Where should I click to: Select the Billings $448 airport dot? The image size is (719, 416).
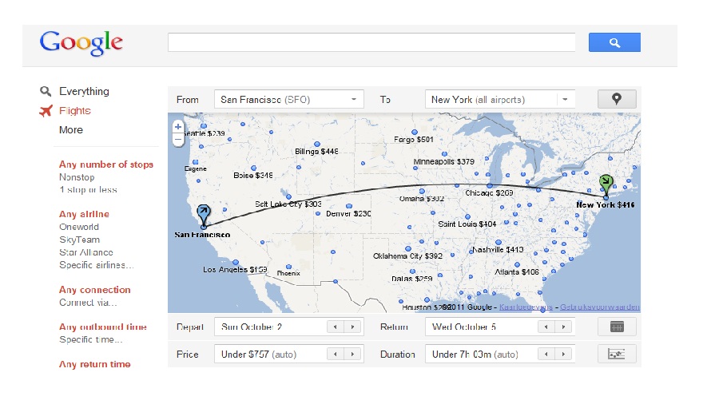point(317,144)
